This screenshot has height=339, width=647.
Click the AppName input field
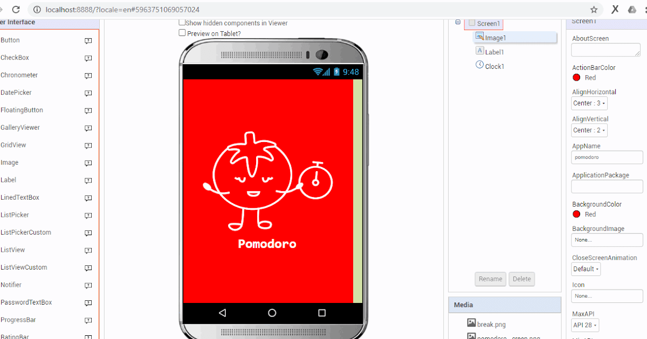pos(607,157)
